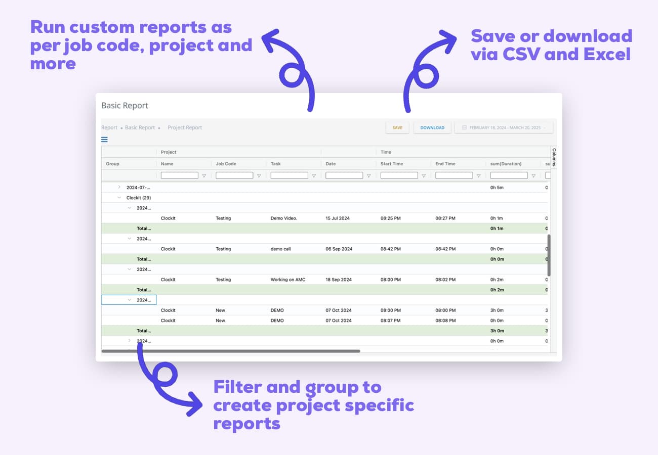Screen dimensions: 658x455
Task: Open the hamburger menu below the breadcrumb
Action: [x=104, y=140]
